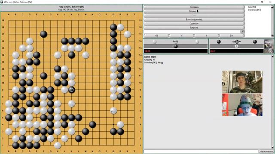Click the black stone at M16

(x=86, y=41)
